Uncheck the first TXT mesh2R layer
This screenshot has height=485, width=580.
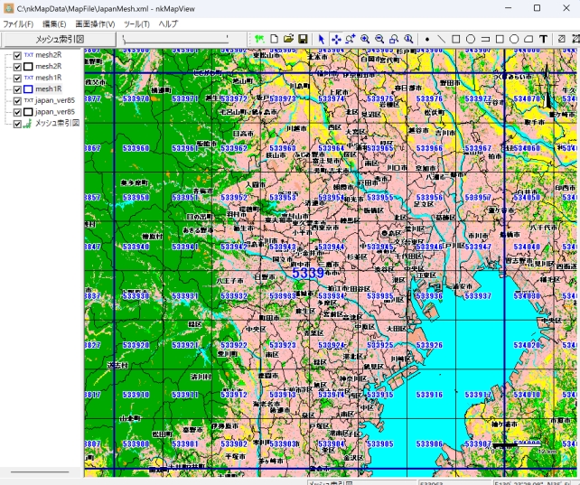(x=17, y=55)
